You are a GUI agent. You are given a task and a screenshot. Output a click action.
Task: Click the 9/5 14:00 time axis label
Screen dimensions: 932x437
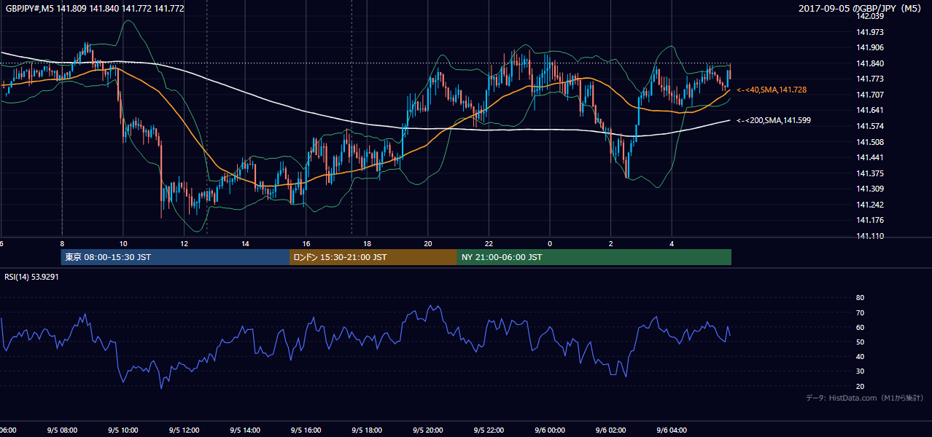pyautogui.click(x=245, y=430)
